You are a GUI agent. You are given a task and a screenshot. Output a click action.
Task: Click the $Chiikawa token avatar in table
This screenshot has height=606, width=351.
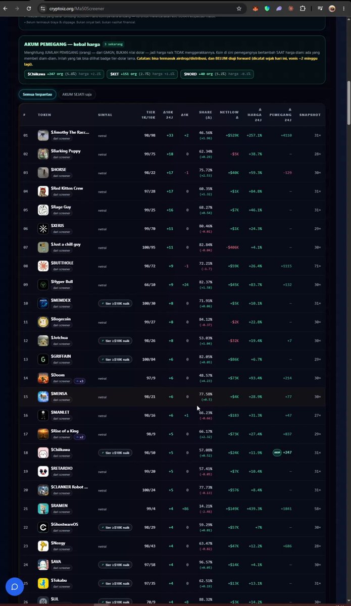click(x=43, y=453)
